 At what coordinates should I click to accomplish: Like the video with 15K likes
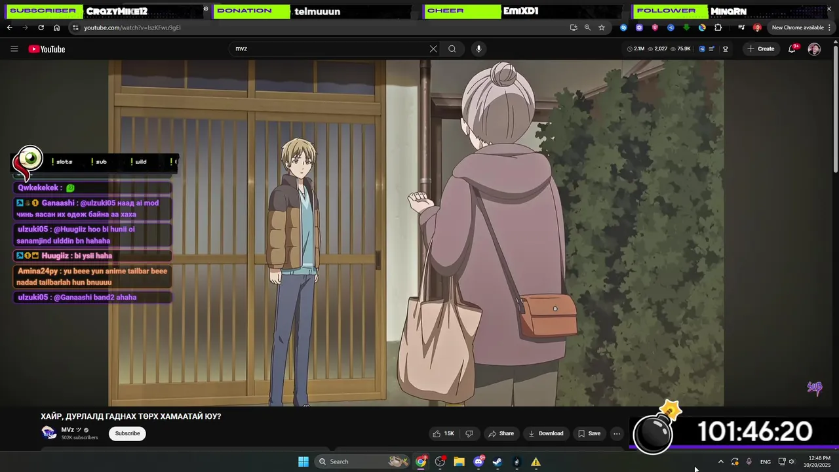point(443,433)
